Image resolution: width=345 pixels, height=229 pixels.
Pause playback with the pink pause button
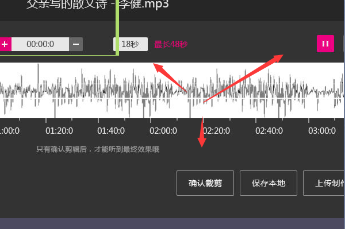(325, 44)
